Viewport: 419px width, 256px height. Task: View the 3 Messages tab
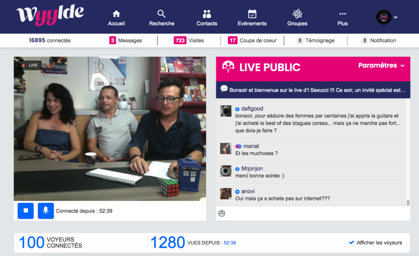pos(126,40)
